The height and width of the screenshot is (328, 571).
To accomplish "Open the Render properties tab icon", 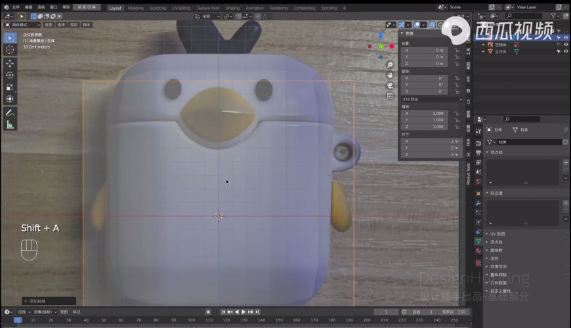I will click(478, 143).
